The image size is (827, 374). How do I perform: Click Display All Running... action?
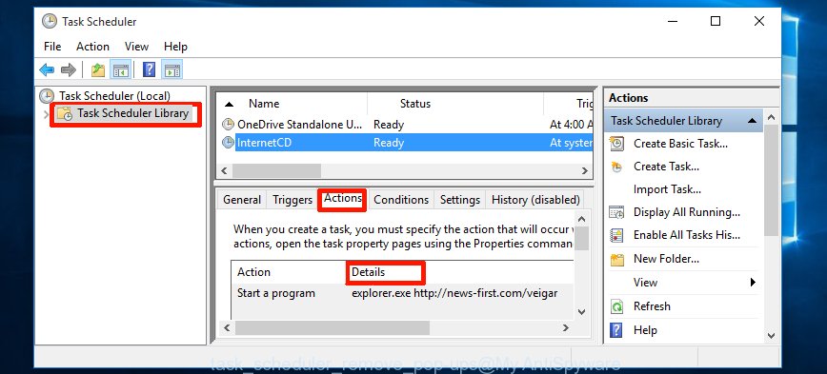[x=687, y=212]
